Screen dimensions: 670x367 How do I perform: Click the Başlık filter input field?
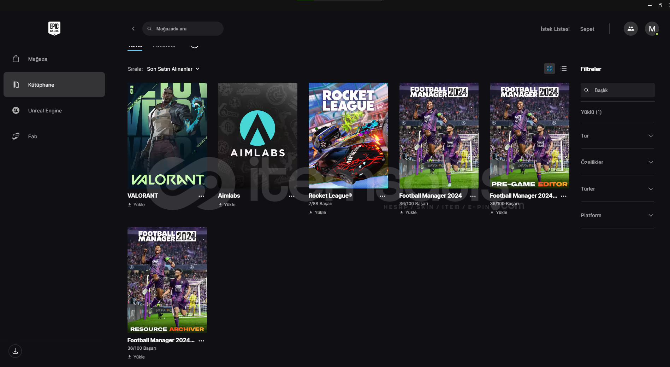click(x=617, y=90)
